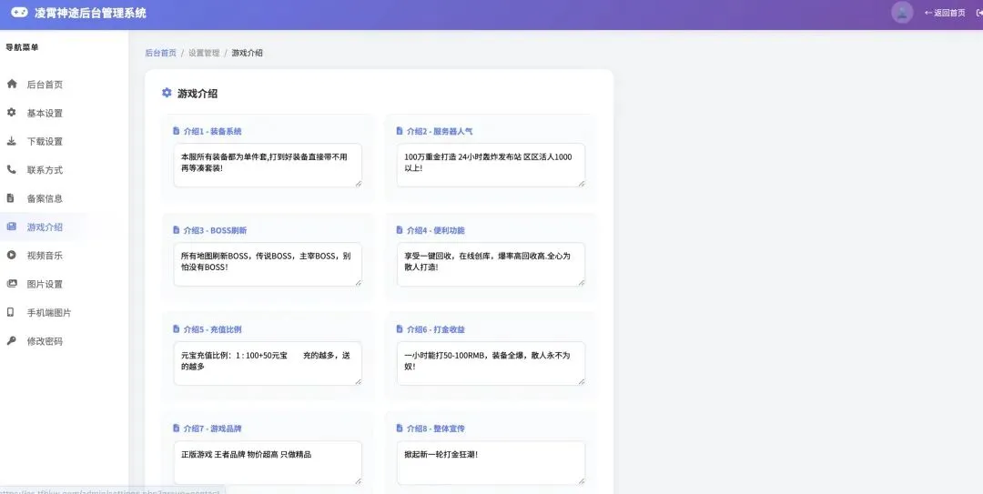This screenshot has width=983, height=494.
Task: Focus the 介绍2 服务器人气 text area
Action: point(491,166)
